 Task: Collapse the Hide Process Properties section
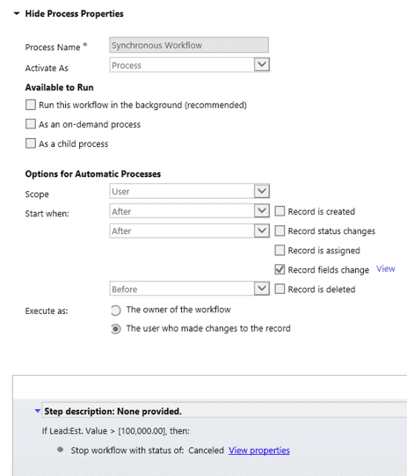click(x=17, y=14)
